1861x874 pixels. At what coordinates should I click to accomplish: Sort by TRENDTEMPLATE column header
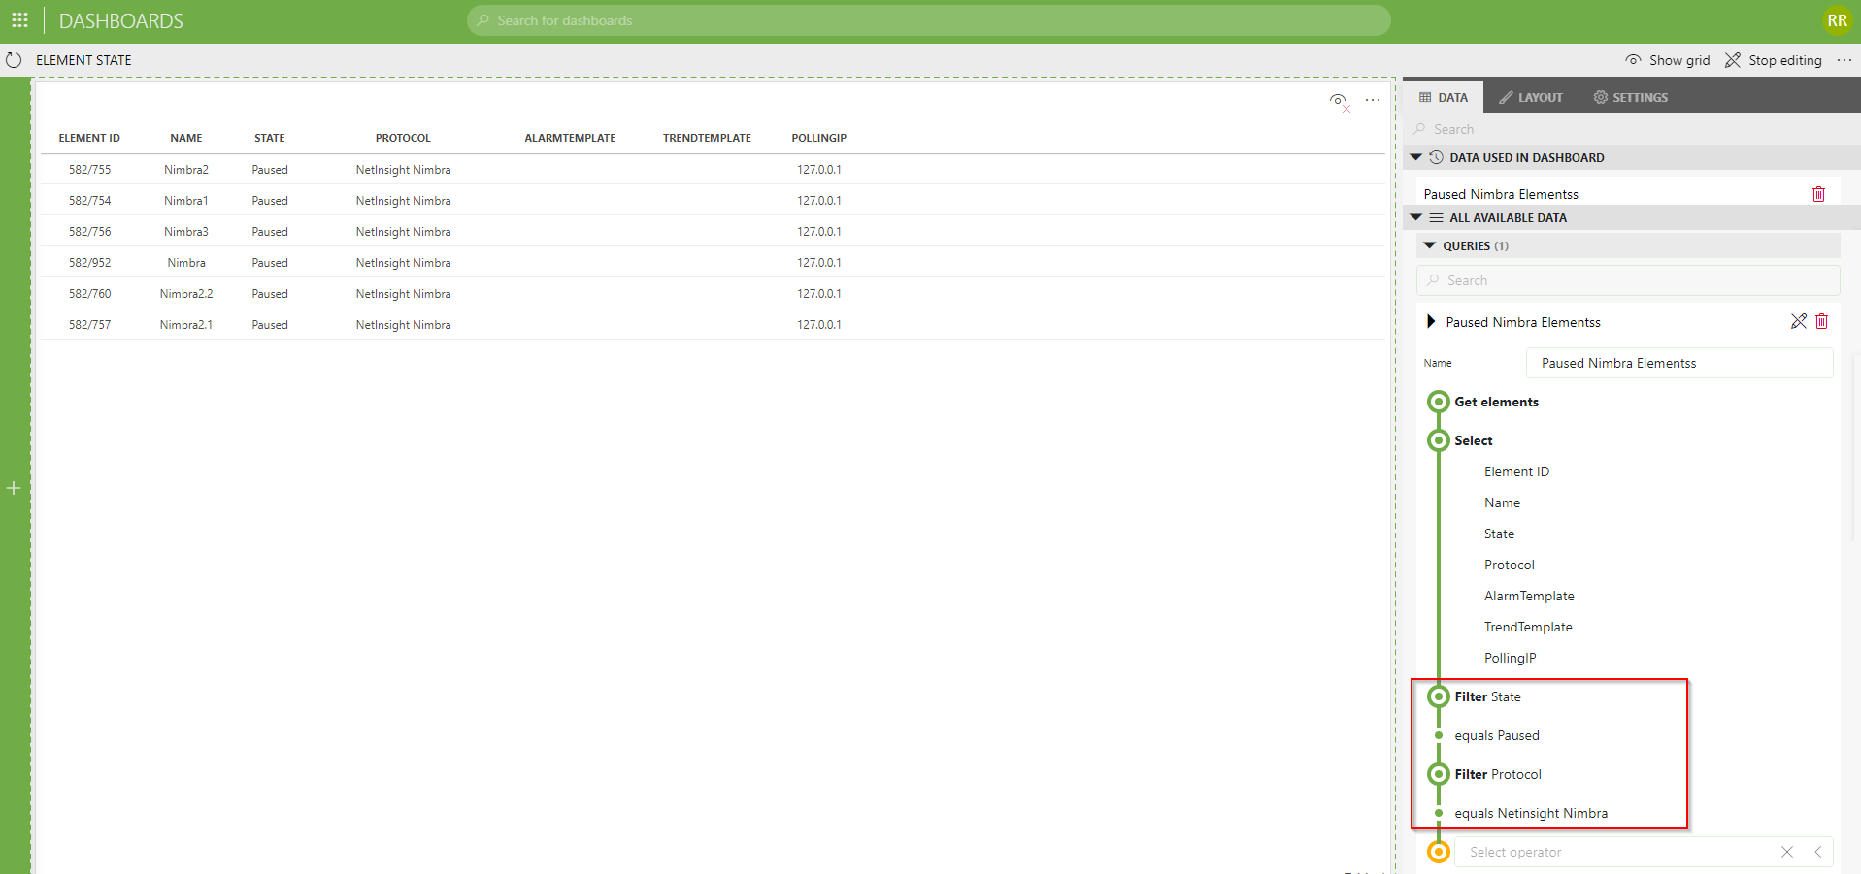coord(707,138)
